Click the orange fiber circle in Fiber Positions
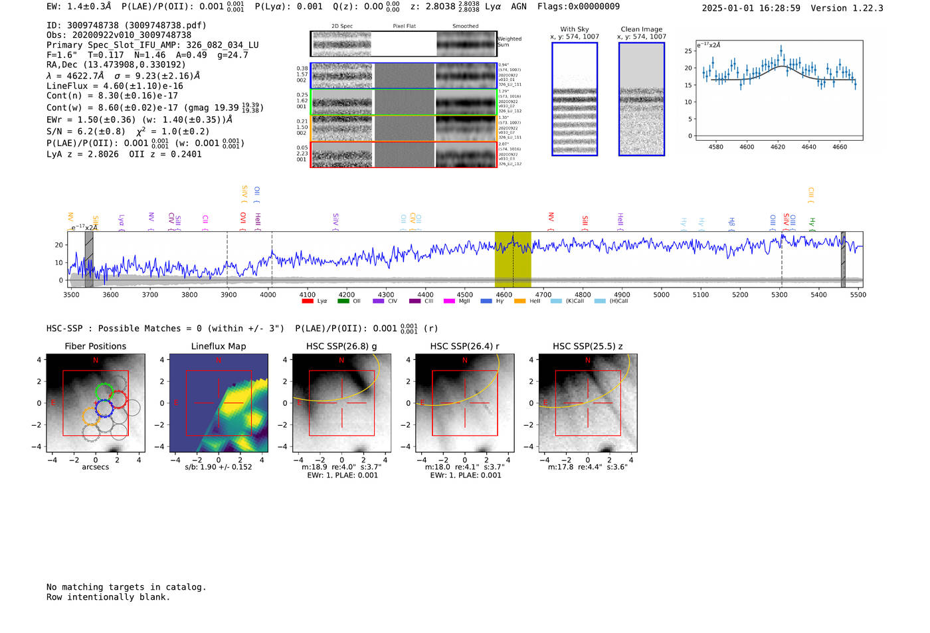The height and width of the screenshot is (633, 930). (92, 416)
